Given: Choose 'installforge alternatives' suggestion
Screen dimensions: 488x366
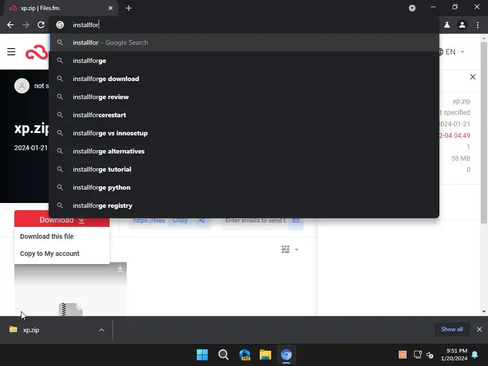Looking at the screenshot, I should 244,151.
